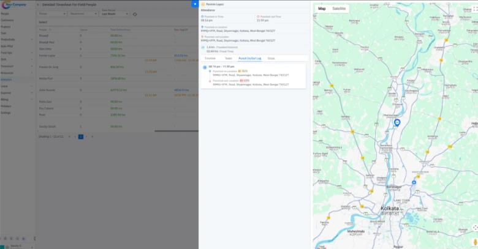The image size is (478, 249).
Task: Select the Map view type button
Action: pos(322,9)
